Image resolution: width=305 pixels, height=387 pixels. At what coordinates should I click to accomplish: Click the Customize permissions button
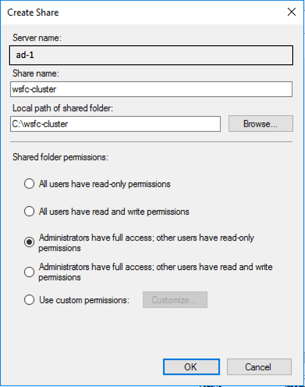(175, 300)
